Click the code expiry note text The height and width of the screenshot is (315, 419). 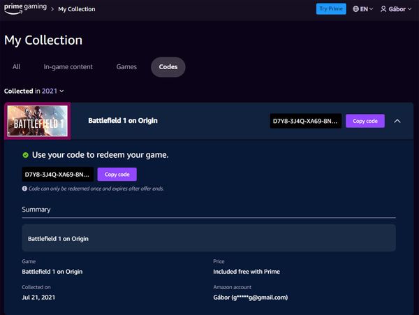coord(96,189)
